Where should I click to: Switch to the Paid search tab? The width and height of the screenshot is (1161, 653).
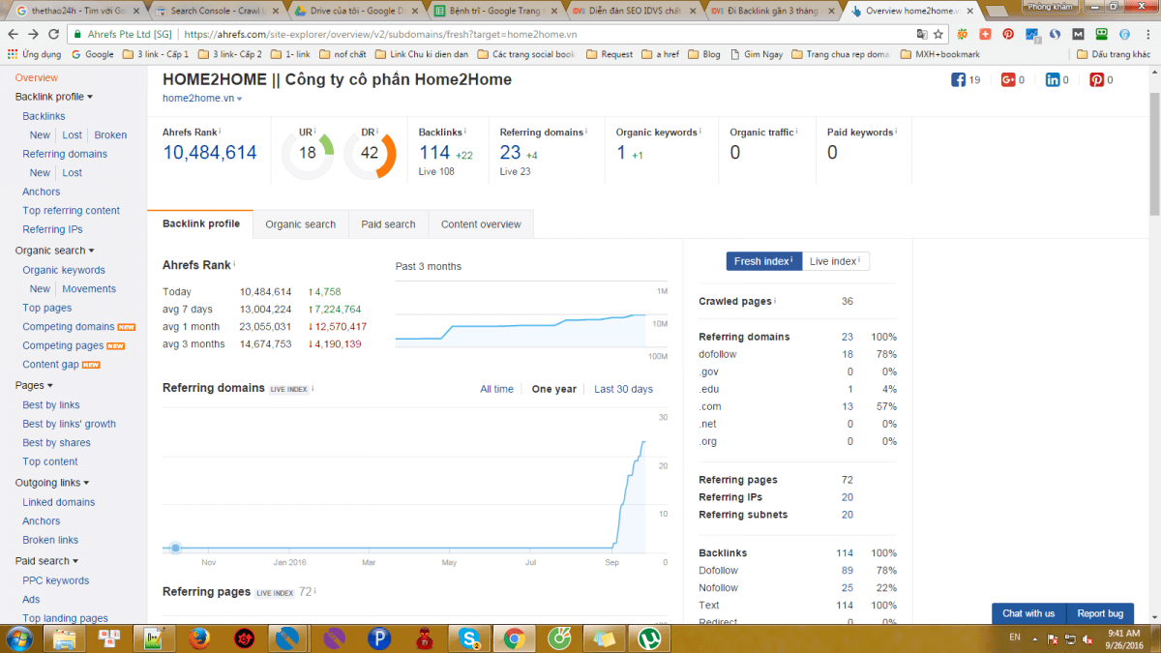click(388, 224)
